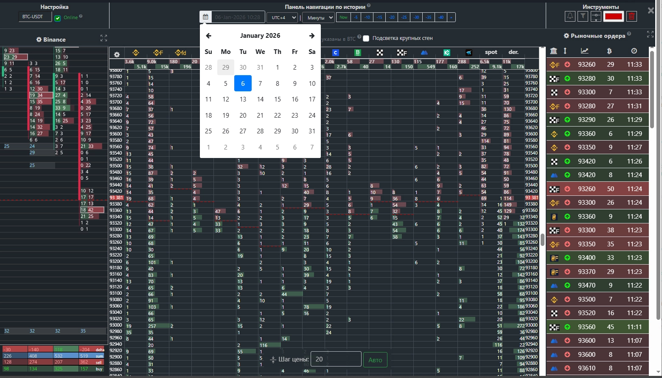The width and height of the screenshot is (662, 378).
Task: Select January 15 in the calendar
Action: [x=277, y=99]
